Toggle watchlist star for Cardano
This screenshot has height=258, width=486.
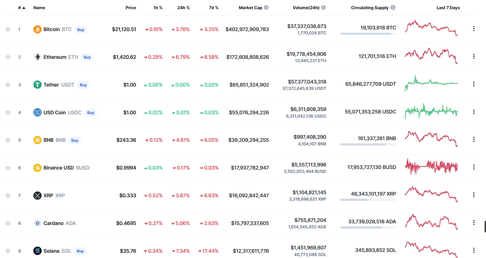click(8, 223)
